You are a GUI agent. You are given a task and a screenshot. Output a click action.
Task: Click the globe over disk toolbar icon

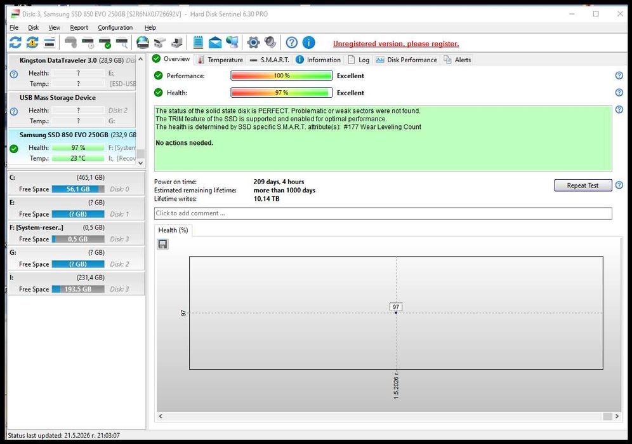tap(143, 43)
